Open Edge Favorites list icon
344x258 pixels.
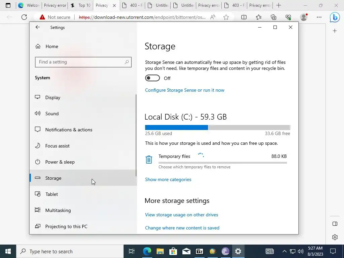point(259,17)
